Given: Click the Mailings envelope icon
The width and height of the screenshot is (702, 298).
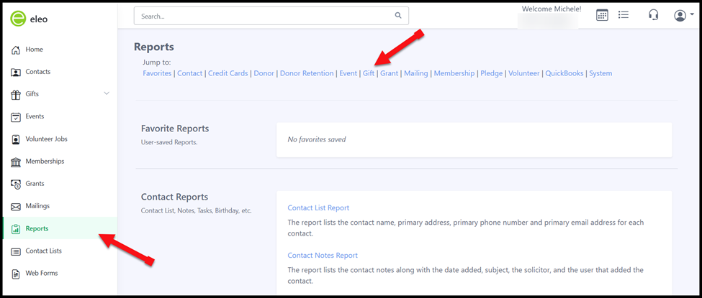Looking at the screenshot, I should pyautogui.click(x=16, y=206).
